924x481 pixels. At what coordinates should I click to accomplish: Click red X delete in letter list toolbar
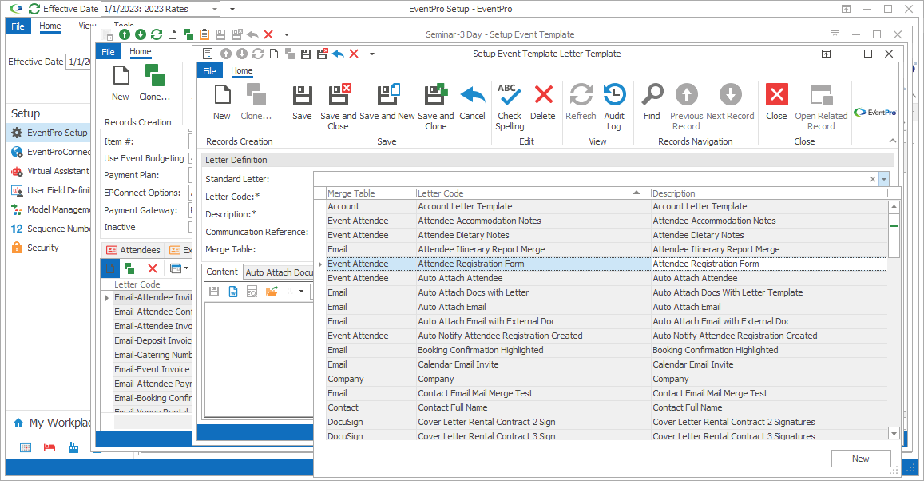pyautogui.click(x=152, y=268)
